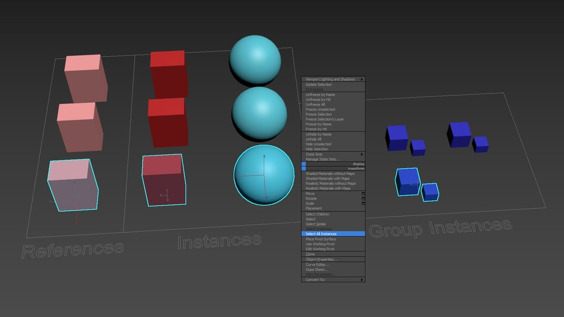The height and width of the screenshot is (317, 564).
Task: Click the Group Instances text label
Action: [441, 228]
